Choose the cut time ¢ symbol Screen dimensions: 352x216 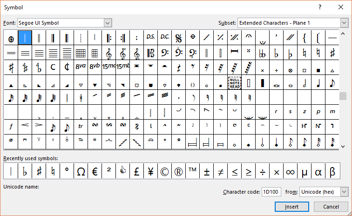67,67
